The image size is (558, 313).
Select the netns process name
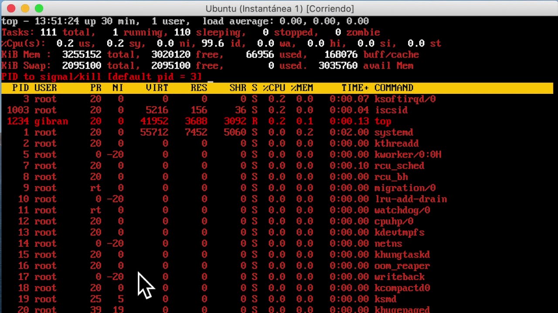click(x=388, y=243)
